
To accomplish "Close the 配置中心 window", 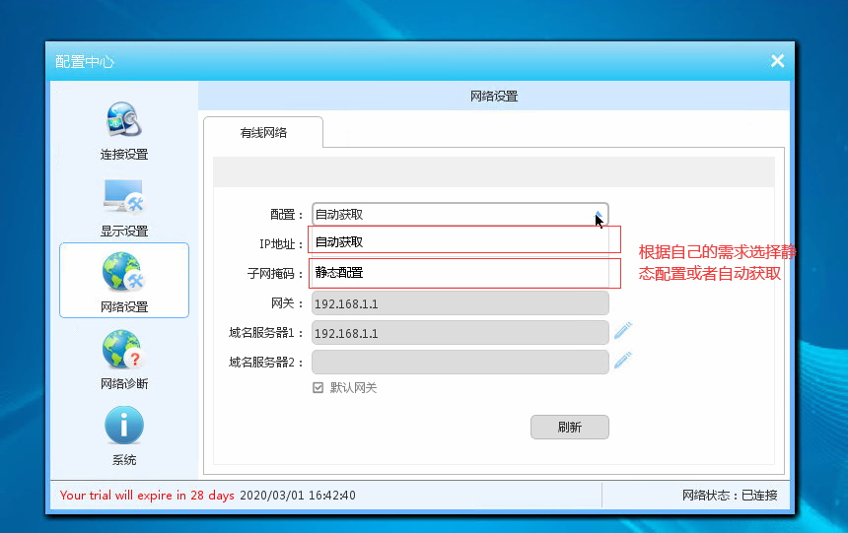I will (777, 61).
